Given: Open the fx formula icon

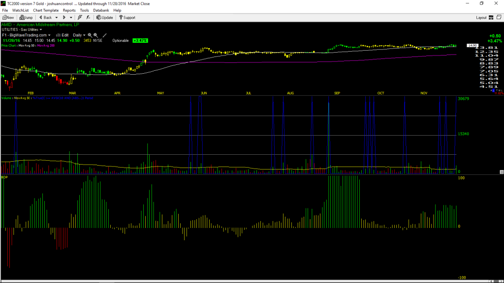Looking at the screenshot, I should click(x=88, y=18).
